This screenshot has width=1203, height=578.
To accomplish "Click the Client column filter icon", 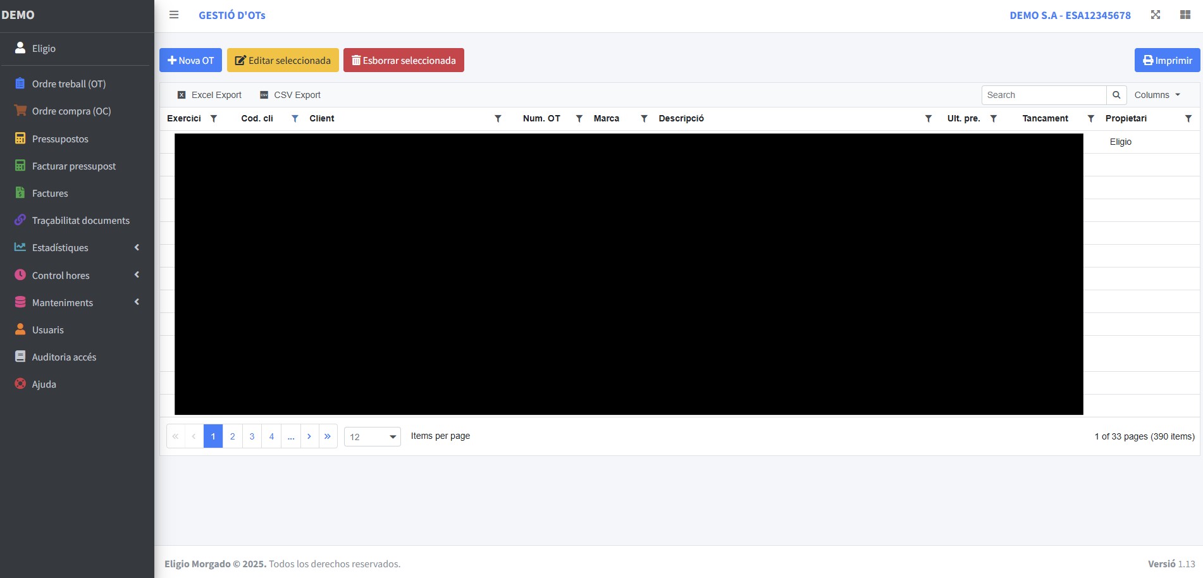I will point(498,118).
